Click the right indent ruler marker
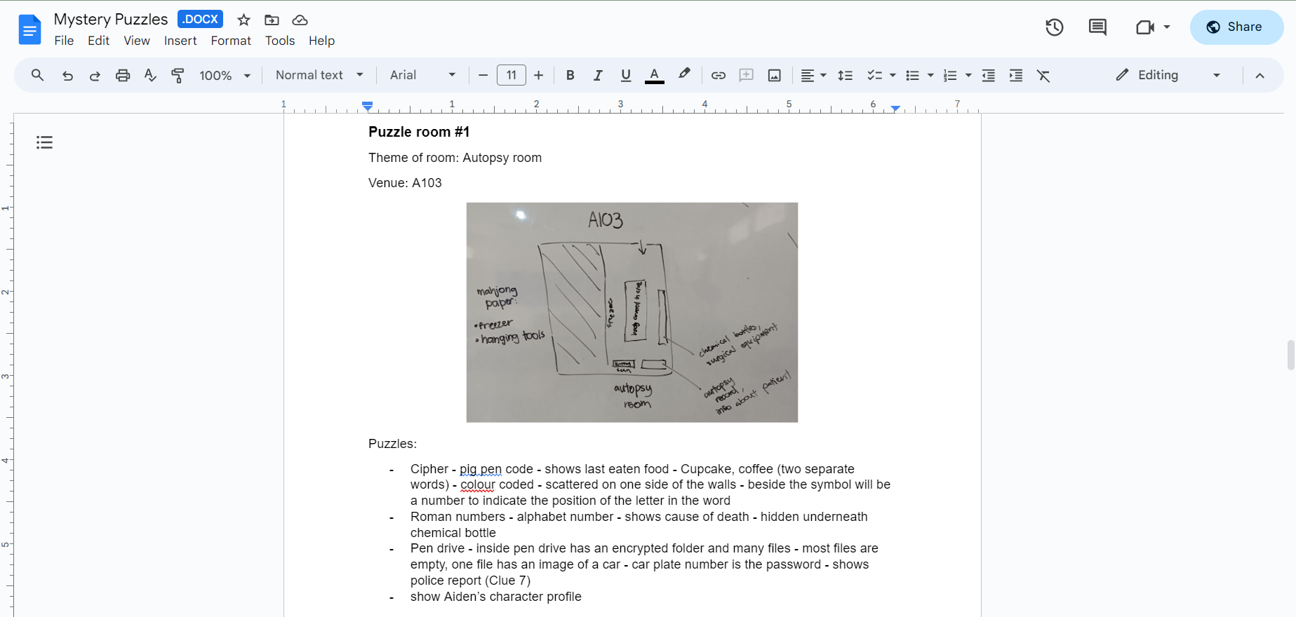 [895, 108]
